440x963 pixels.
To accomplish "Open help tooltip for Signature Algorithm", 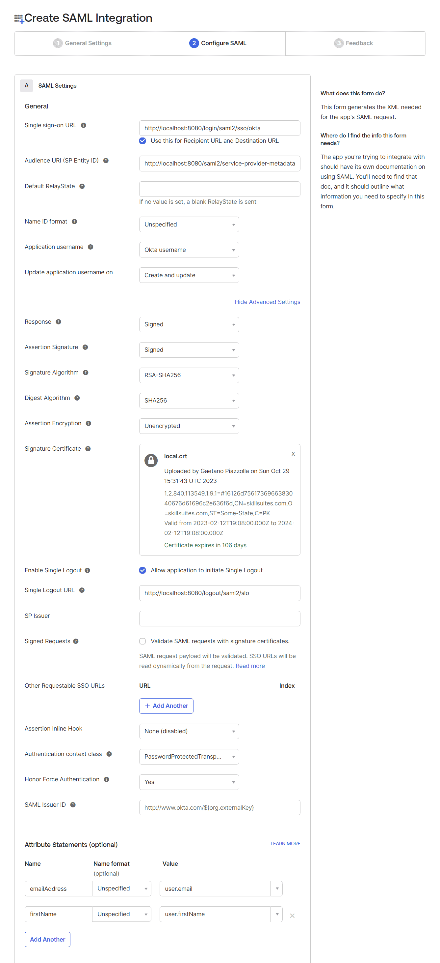I will click(86, 372).
